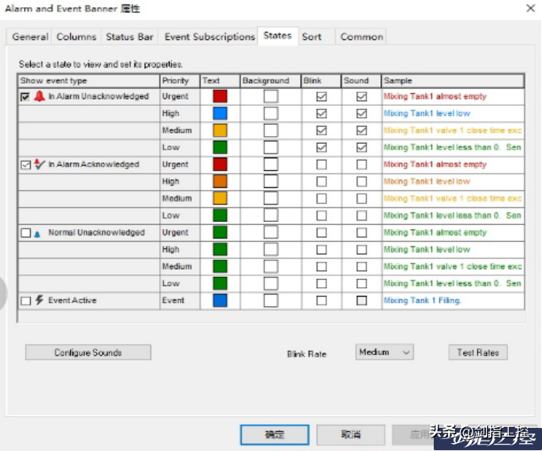Switch to the Event Subscriptions tab
542x451 pixels.
coord(209,37)
